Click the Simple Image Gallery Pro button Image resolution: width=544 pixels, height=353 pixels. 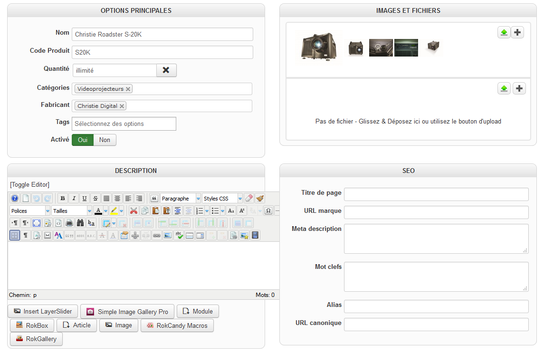tap(127, 312)
